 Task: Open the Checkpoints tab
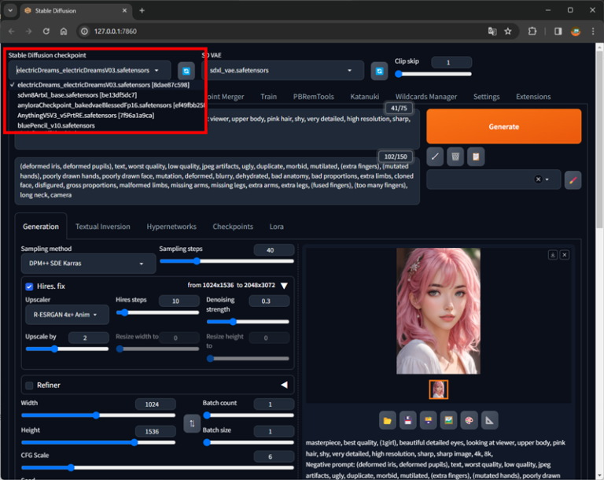233,227
